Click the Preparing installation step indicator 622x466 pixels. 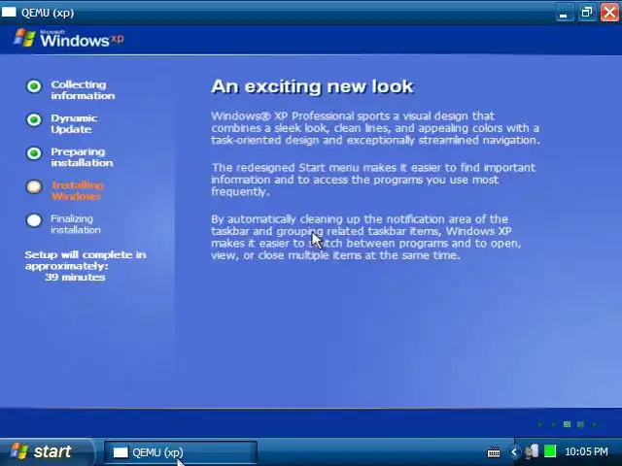[x=34, y=153]
